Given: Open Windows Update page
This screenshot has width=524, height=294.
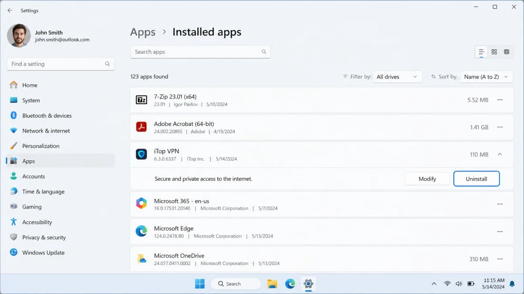Looking at the screenshot, I should click(61, 253).
